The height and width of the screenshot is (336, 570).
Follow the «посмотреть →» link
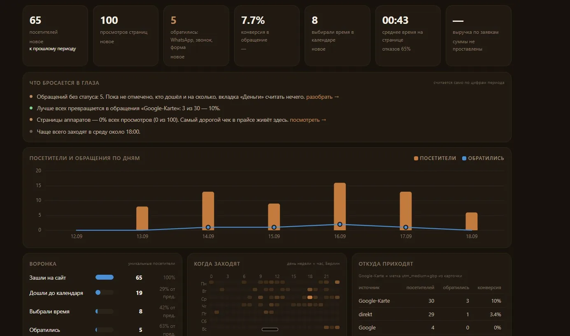pos(308,120)
